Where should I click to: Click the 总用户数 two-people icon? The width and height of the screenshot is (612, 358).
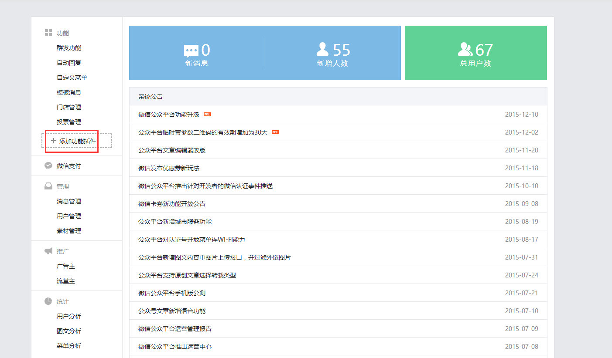click(465, 49)
